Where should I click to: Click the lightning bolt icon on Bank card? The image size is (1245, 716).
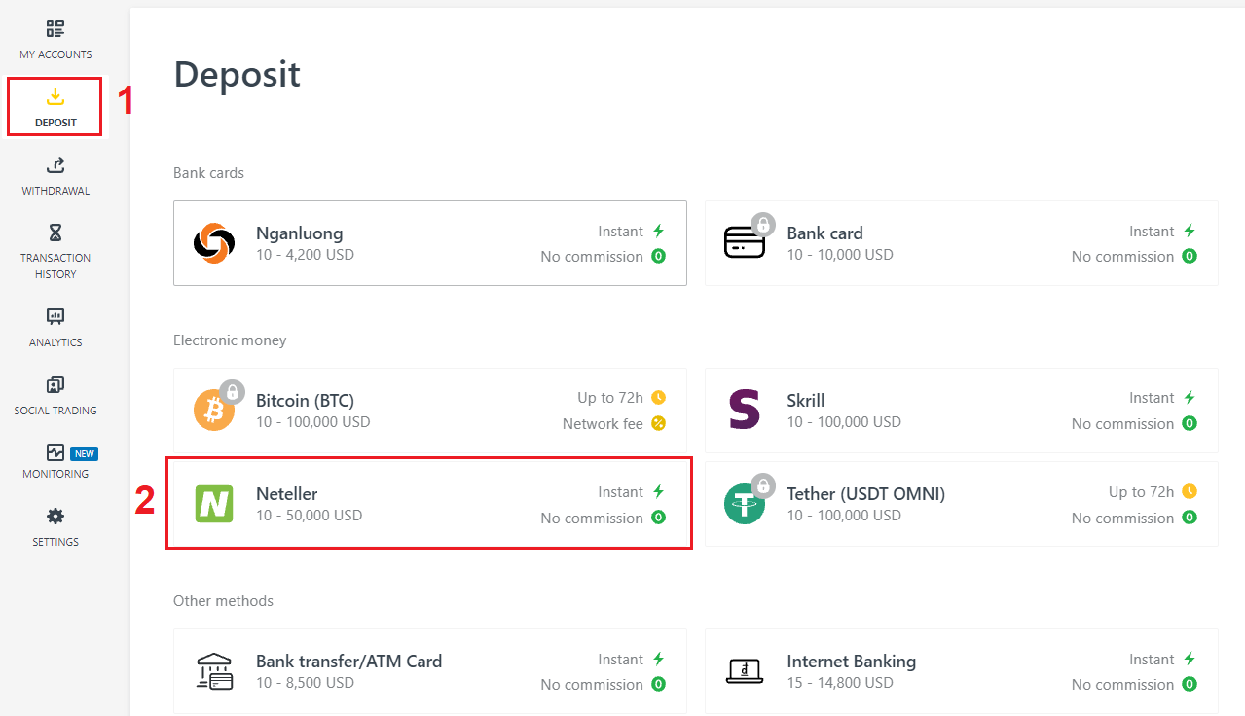pyautogui.click(x=1190, y=231)
